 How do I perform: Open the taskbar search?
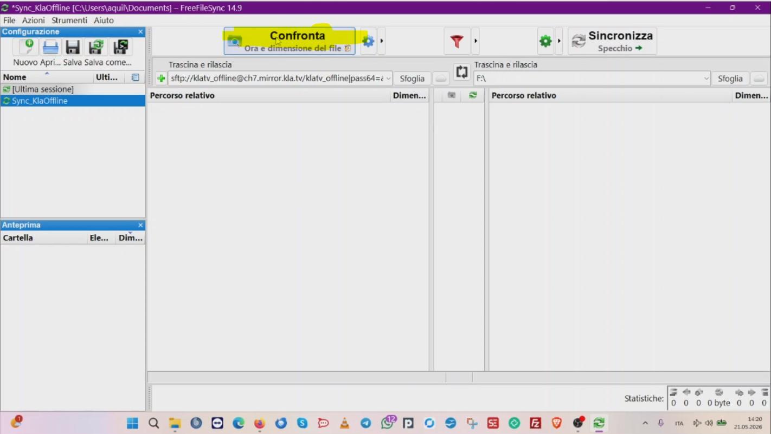[x=153, y=423]
